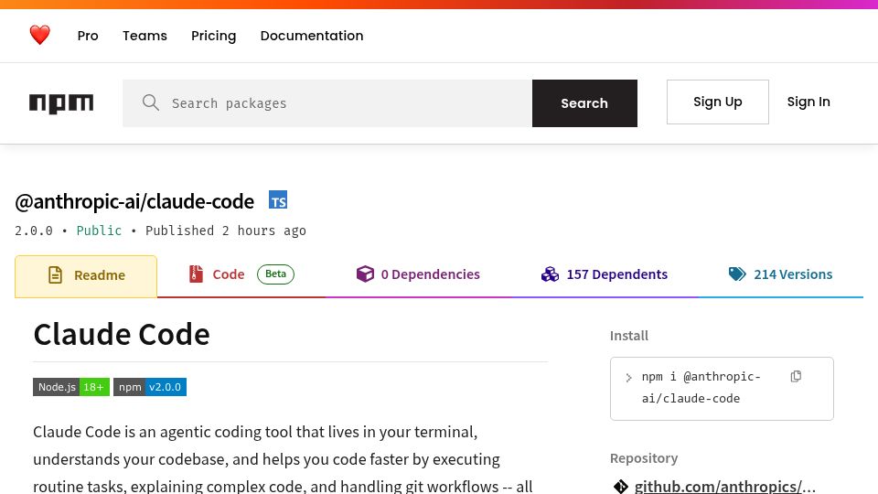Copy install command with clipboard icon
Image resolution: width=878 pixels, height=494 pixels.
(796, 376)
